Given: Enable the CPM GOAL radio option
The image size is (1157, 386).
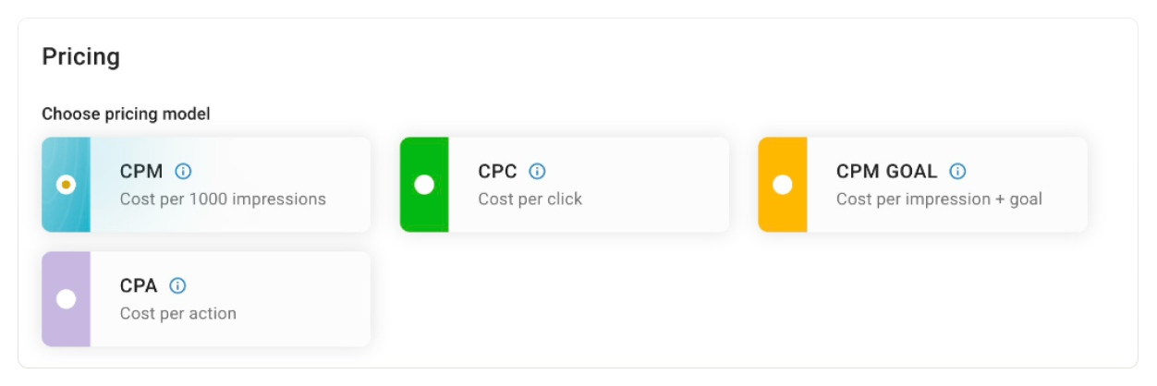Looking at the screenshot, I should tap(783, 185).
